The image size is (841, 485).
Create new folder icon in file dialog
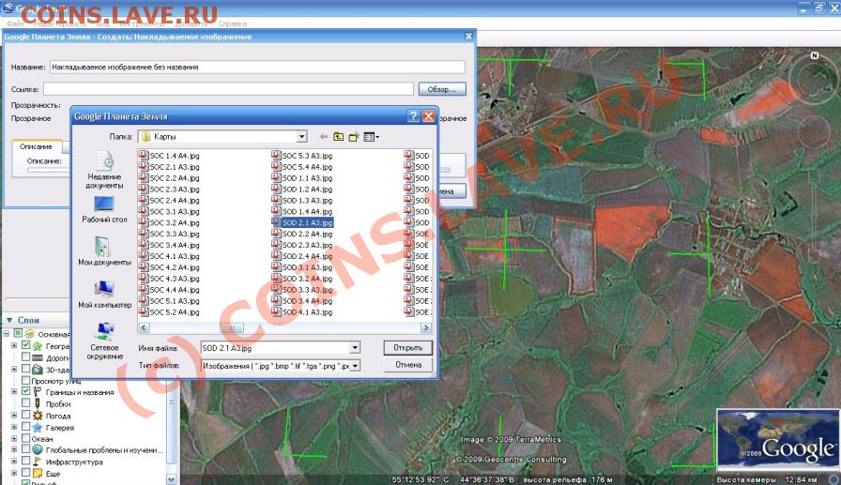point(354,137)
